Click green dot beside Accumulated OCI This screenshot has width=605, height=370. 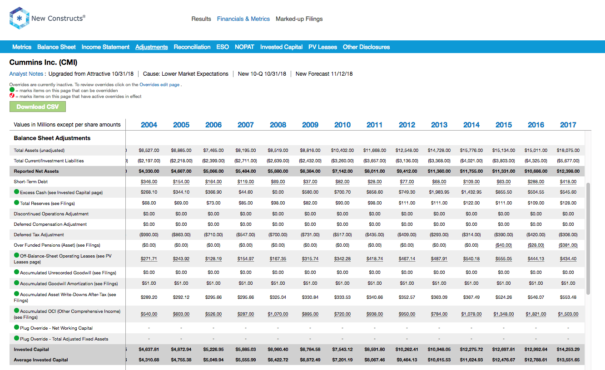pyautogui.click(x=16, y=311)
